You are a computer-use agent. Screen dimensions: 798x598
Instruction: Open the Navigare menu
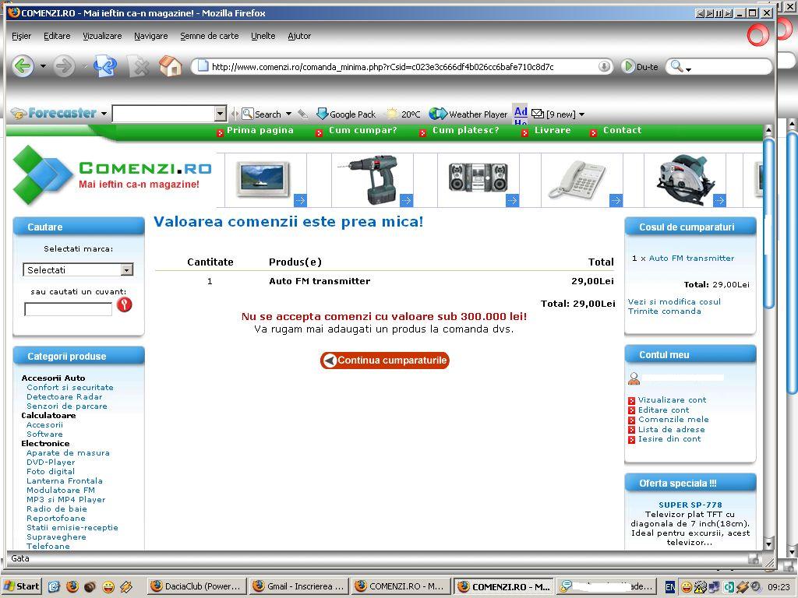tap(150, 36)
